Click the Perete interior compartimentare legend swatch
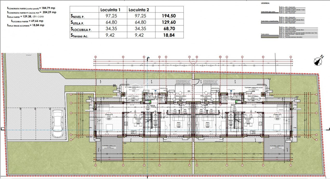Screen dimensions: 330x179 tap(269, 22)
